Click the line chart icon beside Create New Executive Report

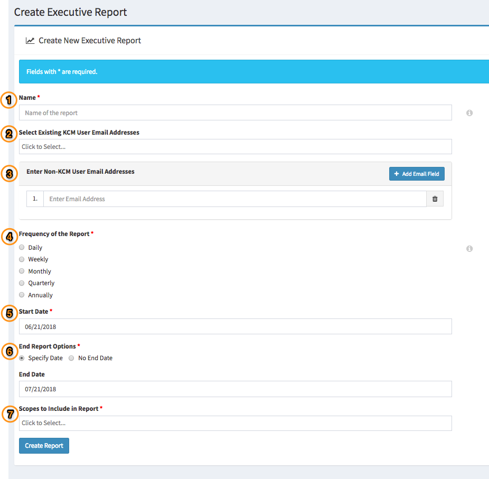point(30,40)
